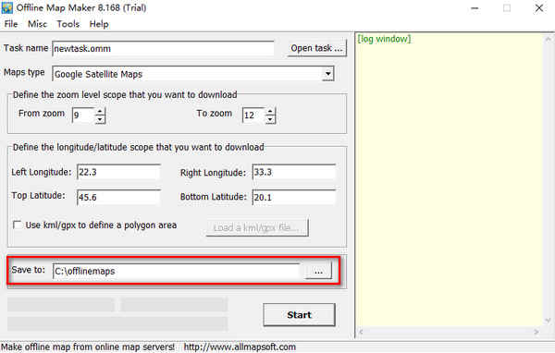Open the File menu

pyautogui.click(x=11, y=24)
